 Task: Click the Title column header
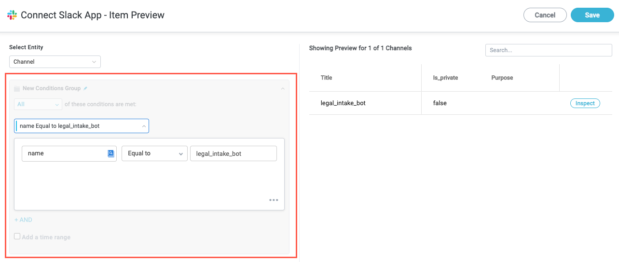(x=327, y=78)
